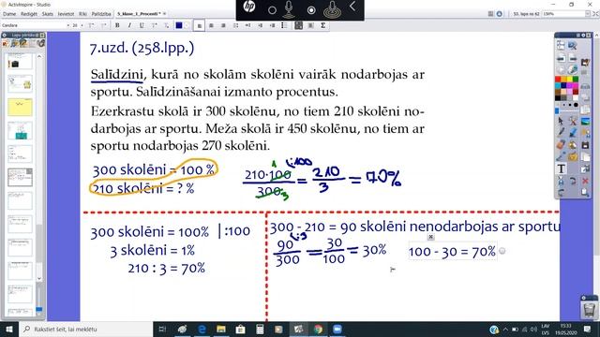This screenshot has width=600, height=337.
Task: Adjust the pen width slider
Action: tap(557, 110)
